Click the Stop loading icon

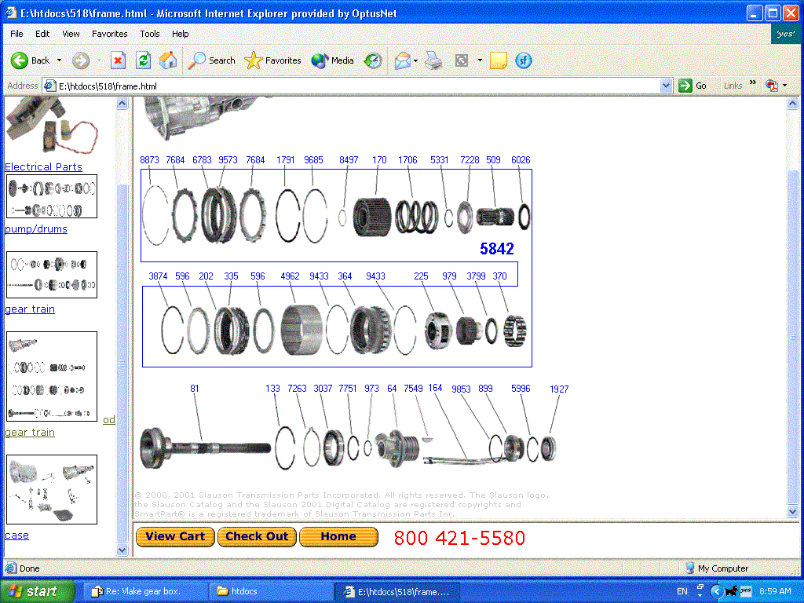pos(118,60)
